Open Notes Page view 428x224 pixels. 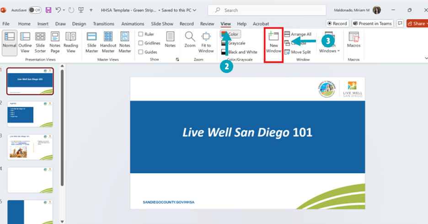pyautogui.click(x=55, y=43)
